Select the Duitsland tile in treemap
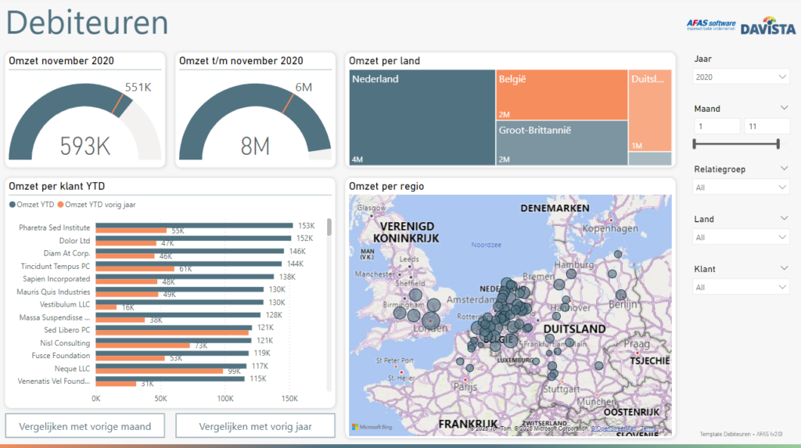Screen dimensions: 801x448 650,110
